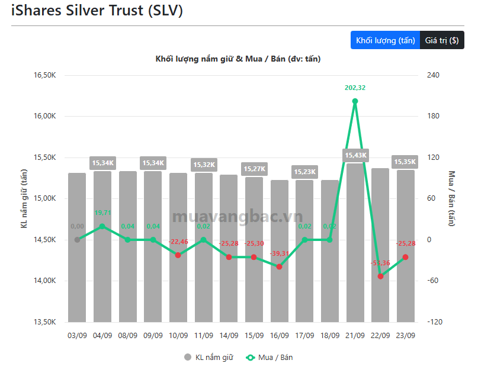Viewport: 478px width, 373px height.
Task: Click the -39,31 red point on 16/09
Action: pyautogui.click(x=279, y=266)
